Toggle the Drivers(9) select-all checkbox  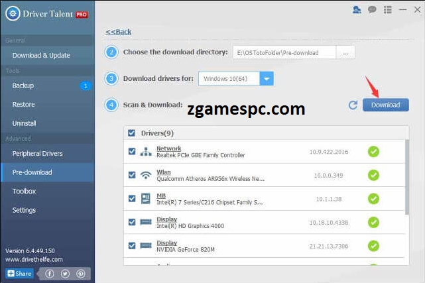pos(131,133)
